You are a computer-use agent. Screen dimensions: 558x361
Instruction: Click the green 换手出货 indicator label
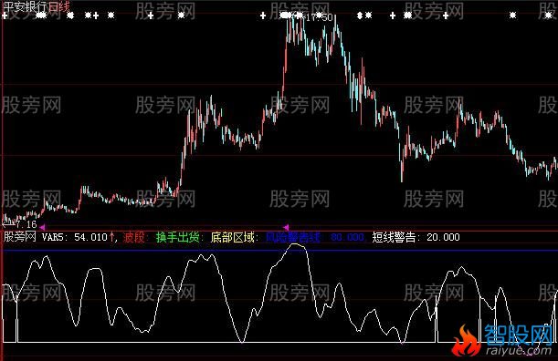177,237
